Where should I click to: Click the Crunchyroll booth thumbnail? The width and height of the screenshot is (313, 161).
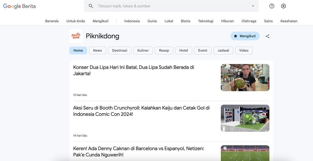pyautogui.click(x=245, y=118)
